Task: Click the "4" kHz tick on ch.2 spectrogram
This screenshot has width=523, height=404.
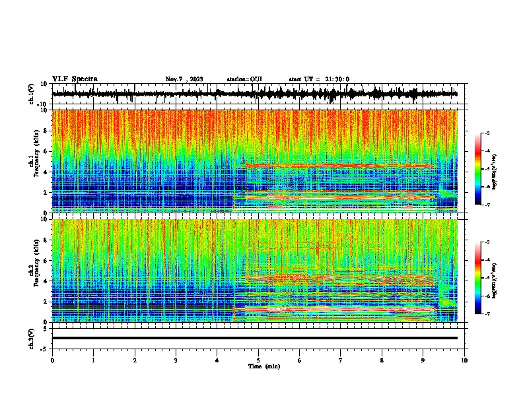Action: point(46,281)
